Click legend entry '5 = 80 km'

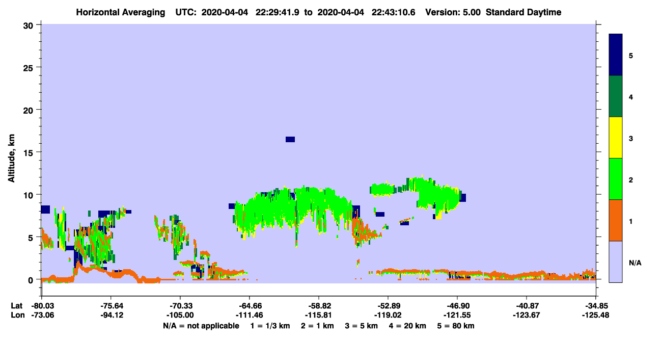tap(456, 325)
